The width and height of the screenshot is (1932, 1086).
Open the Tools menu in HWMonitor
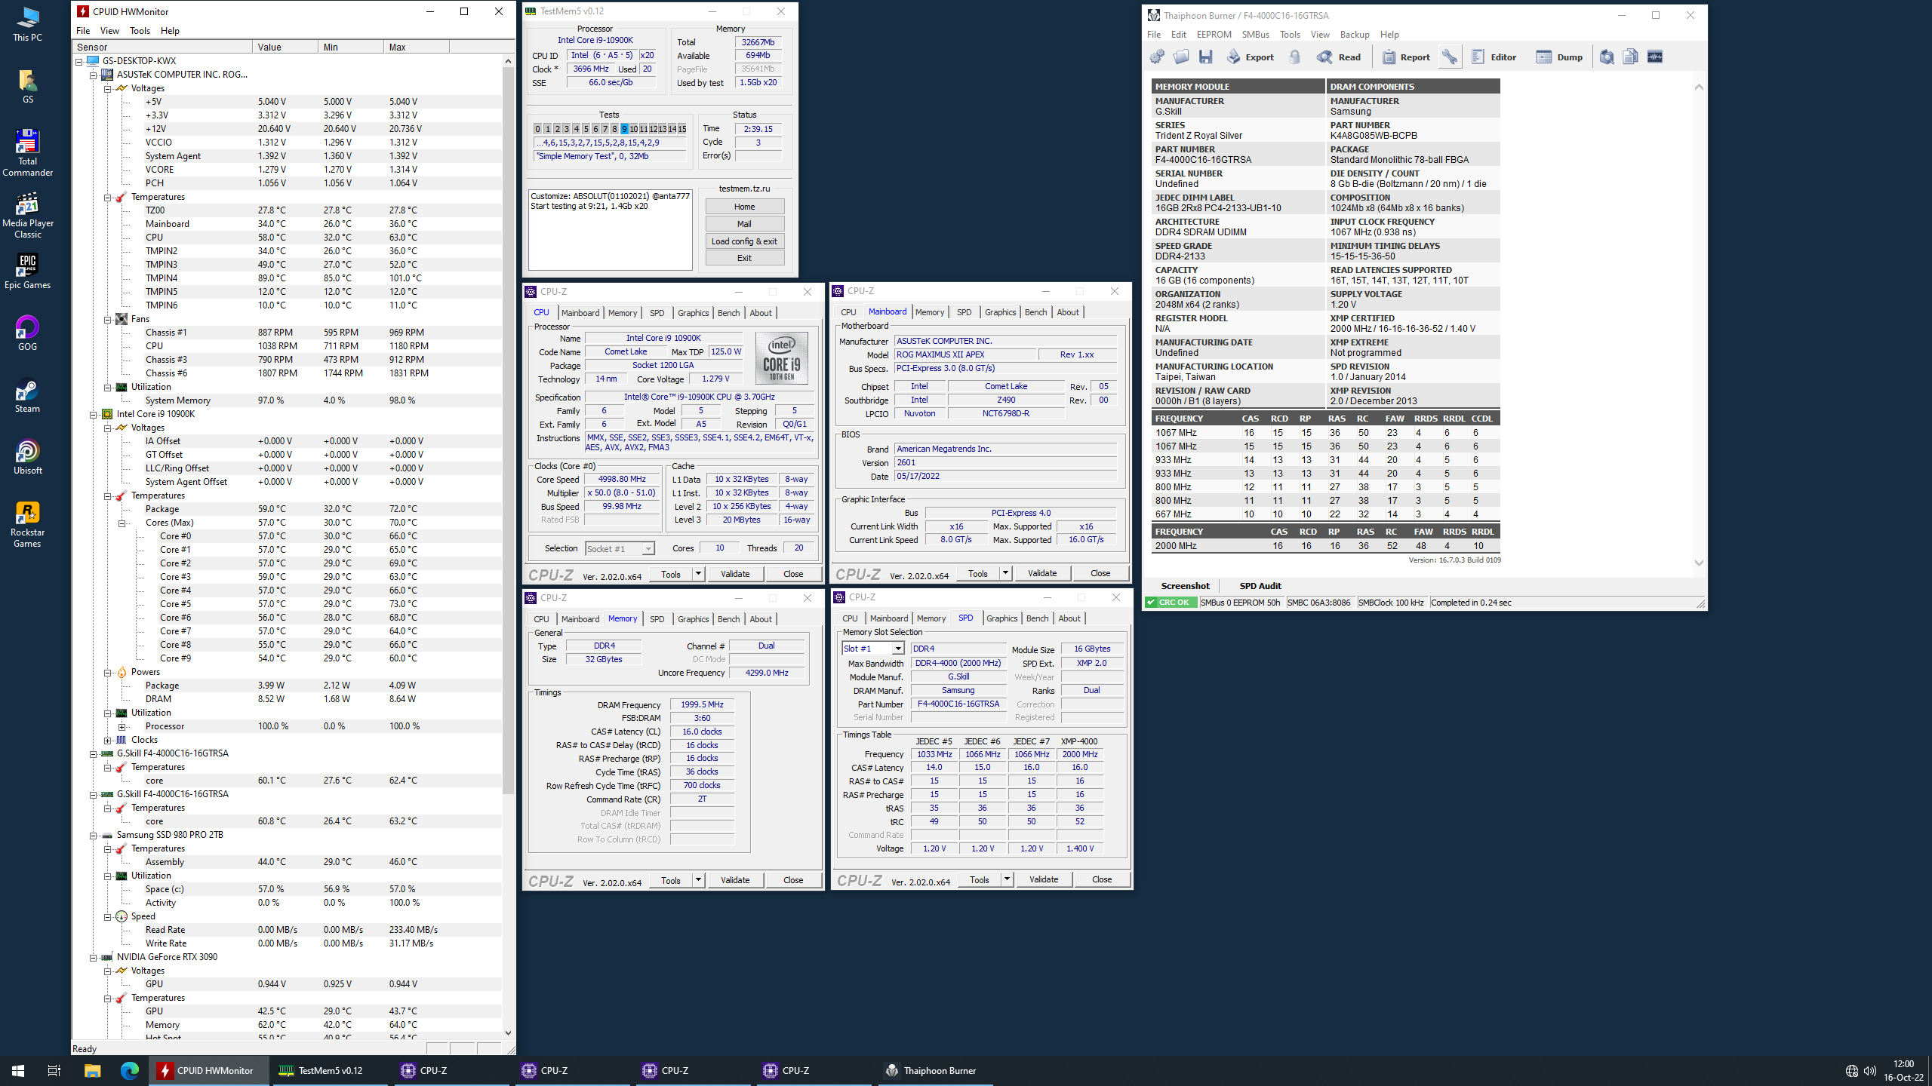click(140, 31)
